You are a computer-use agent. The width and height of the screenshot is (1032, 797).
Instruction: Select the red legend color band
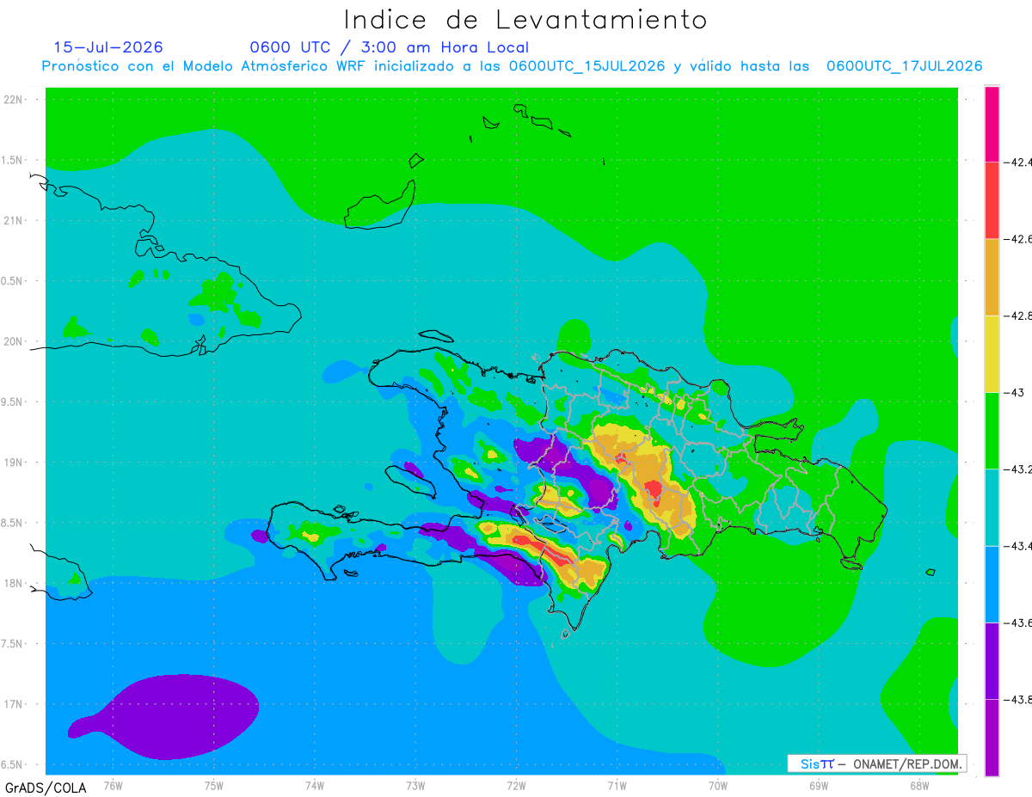click(992, 199)
